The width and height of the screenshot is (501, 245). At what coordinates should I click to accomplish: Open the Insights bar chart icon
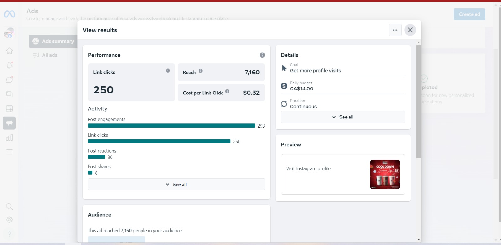[x=9, y=137]
